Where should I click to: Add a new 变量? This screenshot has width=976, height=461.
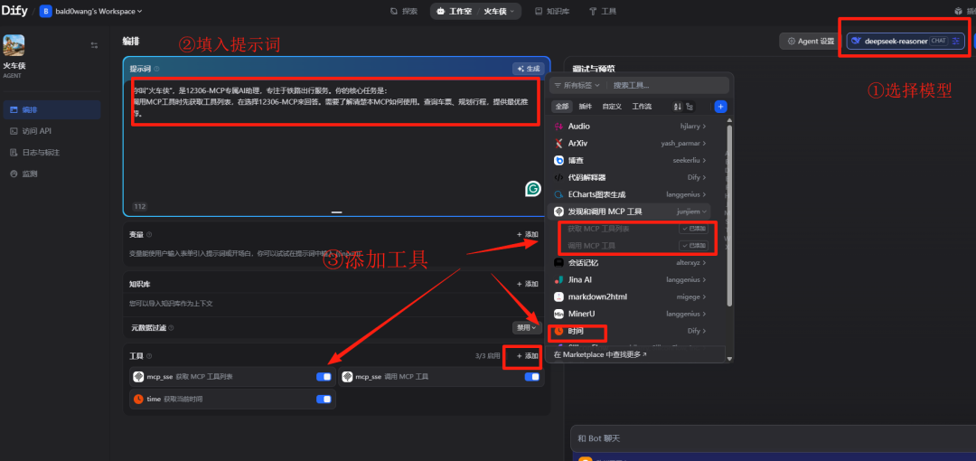527,235
